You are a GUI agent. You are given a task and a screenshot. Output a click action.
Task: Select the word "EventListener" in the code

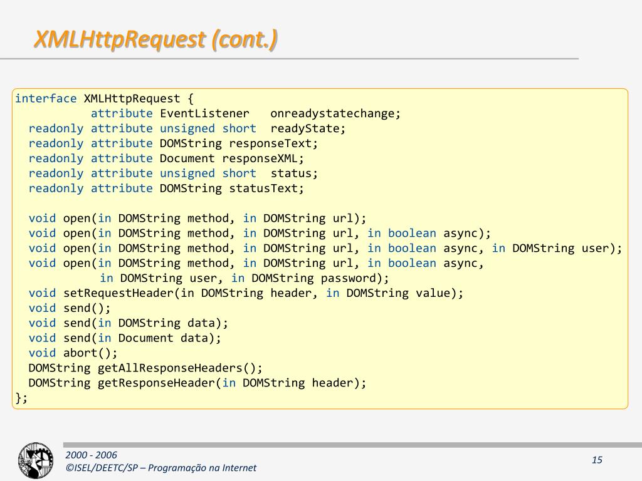pyautogui.click(x=204, y=113)
